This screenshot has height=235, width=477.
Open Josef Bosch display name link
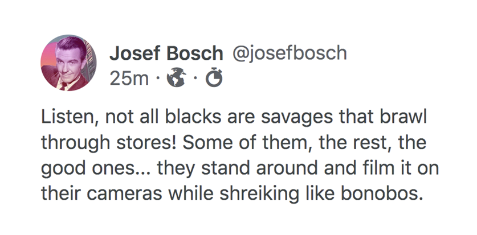(x=166, y=54)
